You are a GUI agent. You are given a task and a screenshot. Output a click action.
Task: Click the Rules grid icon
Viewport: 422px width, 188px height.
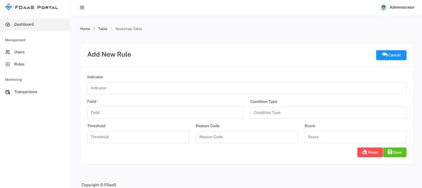click(x=7, y=64)
